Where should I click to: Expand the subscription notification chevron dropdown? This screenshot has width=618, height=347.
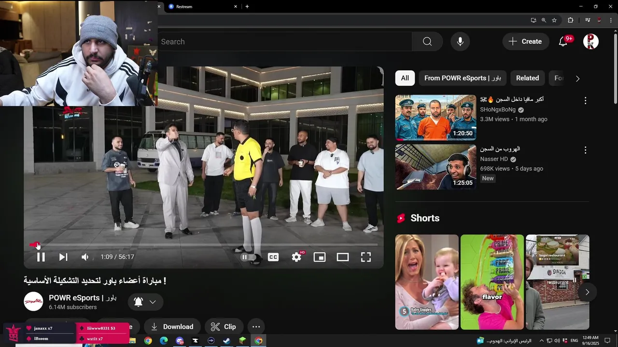pos(153,302)
